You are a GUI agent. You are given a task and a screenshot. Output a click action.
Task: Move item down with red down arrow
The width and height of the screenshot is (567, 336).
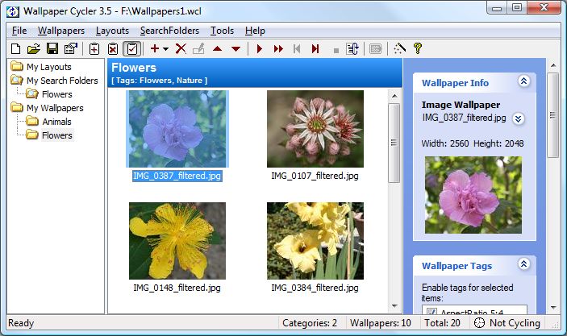[236, 49]
